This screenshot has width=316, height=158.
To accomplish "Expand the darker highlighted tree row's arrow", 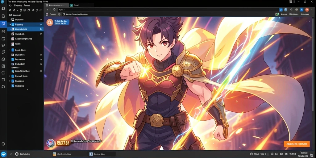I will click(x=10, y=24).
